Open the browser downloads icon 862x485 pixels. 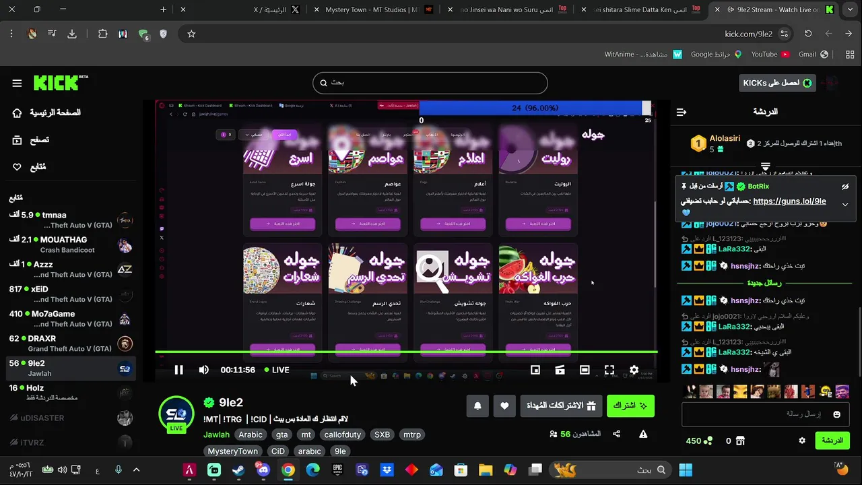coord(72,34)
